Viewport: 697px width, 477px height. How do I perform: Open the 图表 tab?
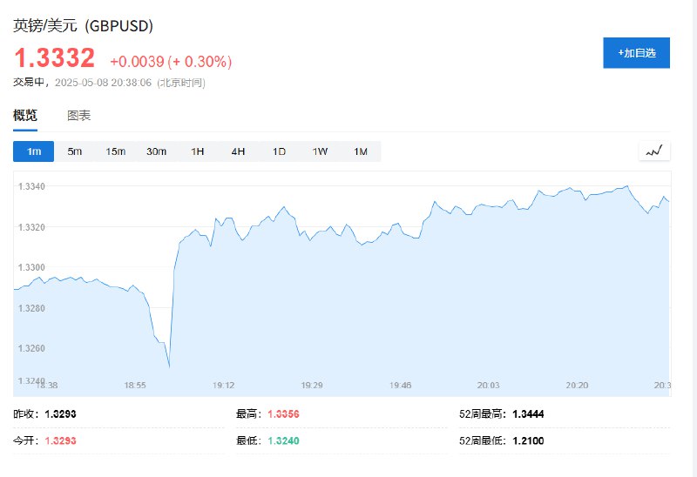(x=79, y=116)
